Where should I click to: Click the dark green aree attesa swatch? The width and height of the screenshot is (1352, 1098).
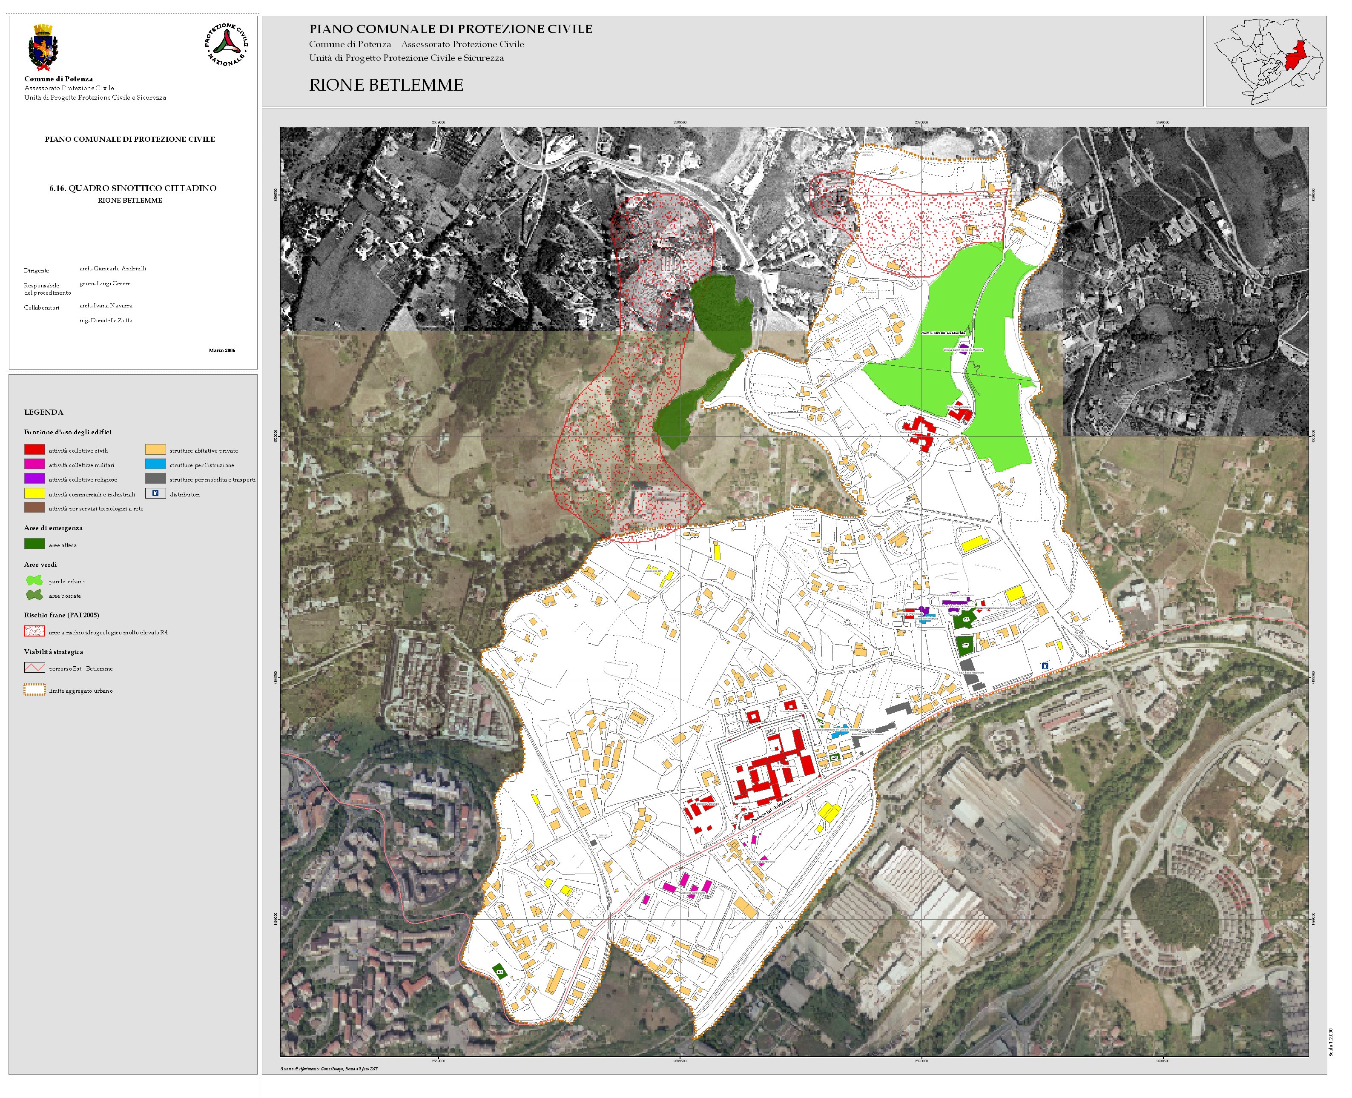34,544
